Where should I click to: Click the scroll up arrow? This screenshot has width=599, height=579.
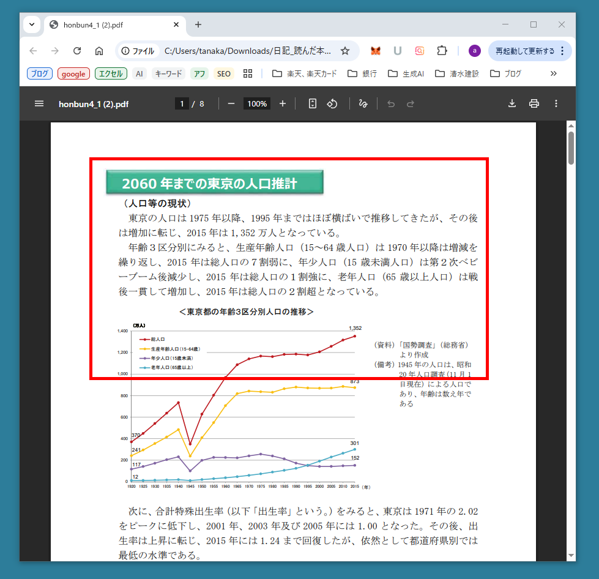click(571, 125)
